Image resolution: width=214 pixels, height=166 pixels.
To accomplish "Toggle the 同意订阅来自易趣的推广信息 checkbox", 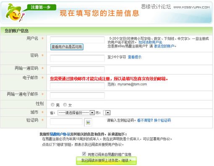I will [84, 154].
